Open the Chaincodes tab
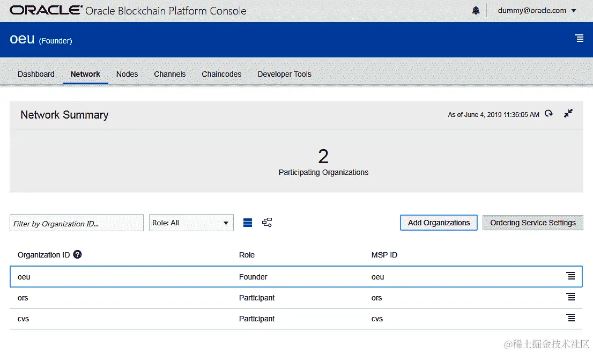The height and width of the screenshot is (353, 593). [x=221, y=74]
